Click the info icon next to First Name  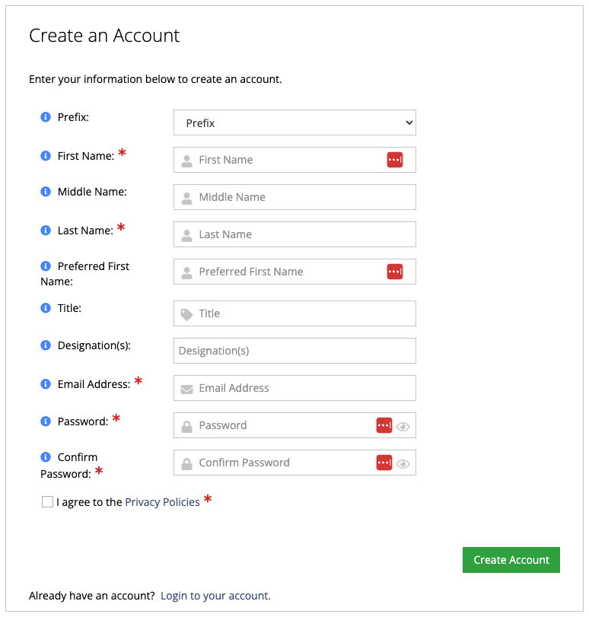[x=45, y=156]
